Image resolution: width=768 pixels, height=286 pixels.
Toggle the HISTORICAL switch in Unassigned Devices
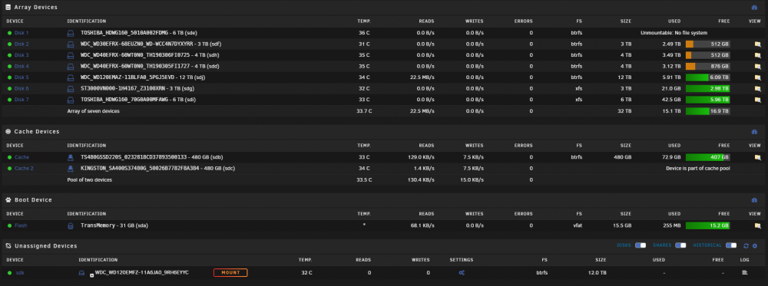pyautogui.click(x=731, y=245)
